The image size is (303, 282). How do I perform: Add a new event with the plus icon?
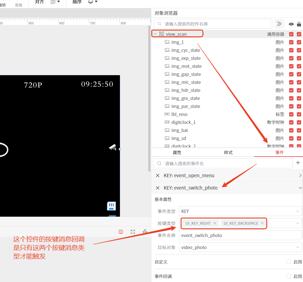(x=298, y=163)
